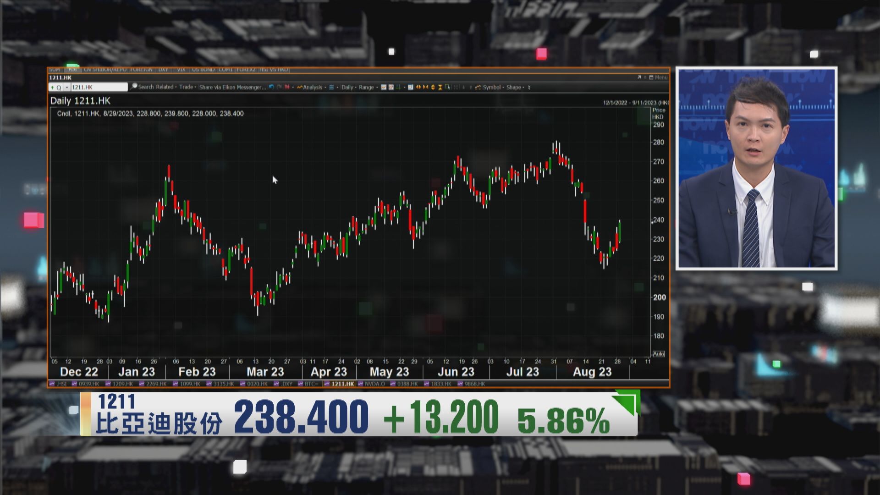Click the pop-out arrow icon near Menu

point(639,77)
